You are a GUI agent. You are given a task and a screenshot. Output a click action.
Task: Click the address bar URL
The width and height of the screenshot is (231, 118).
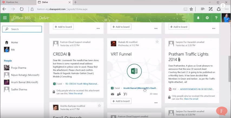(62, 9)
